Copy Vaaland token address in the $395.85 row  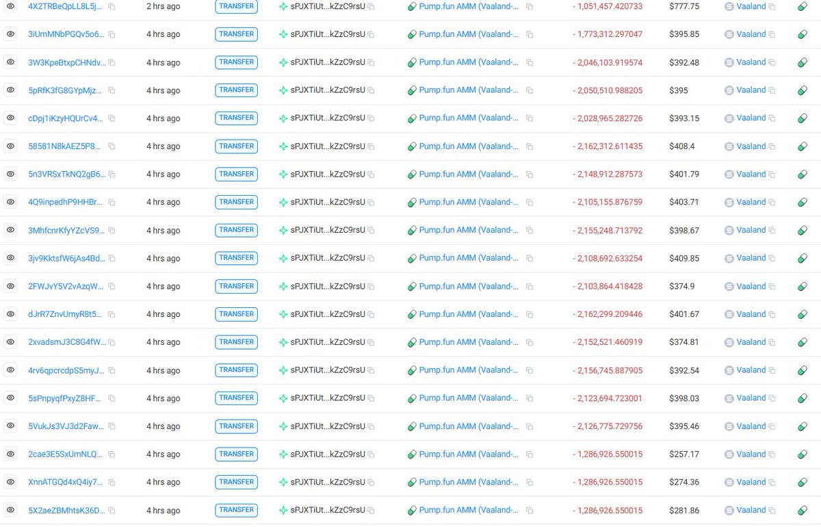click(772, 34)
